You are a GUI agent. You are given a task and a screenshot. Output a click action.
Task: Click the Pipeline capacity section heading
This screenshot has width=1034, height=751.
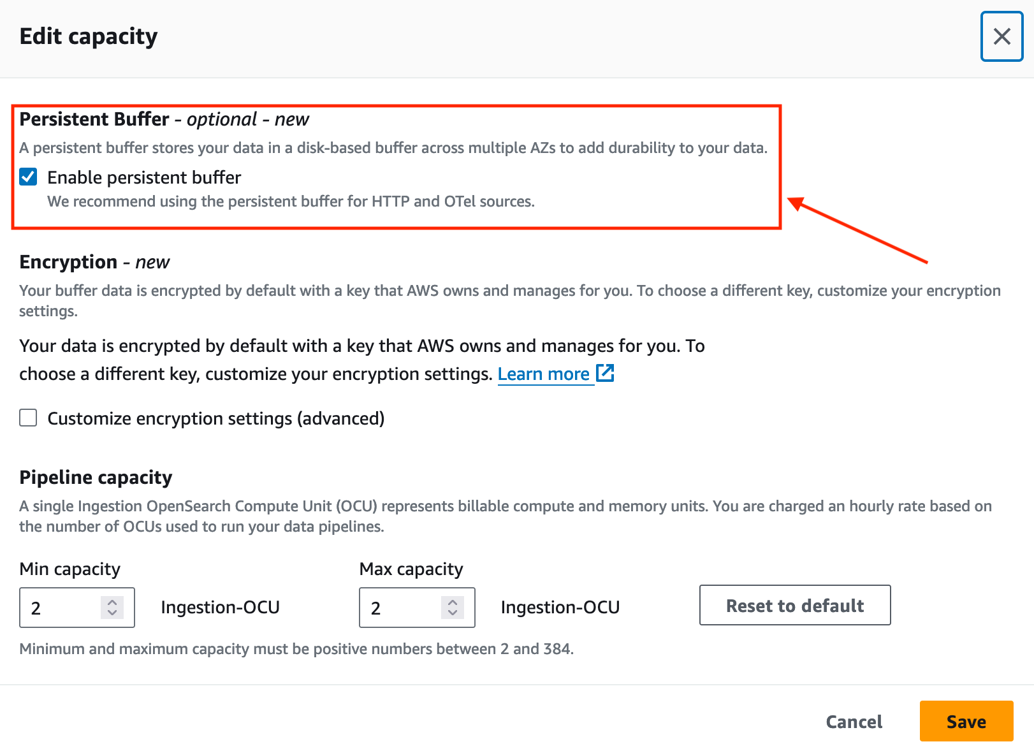click(96, 478)
